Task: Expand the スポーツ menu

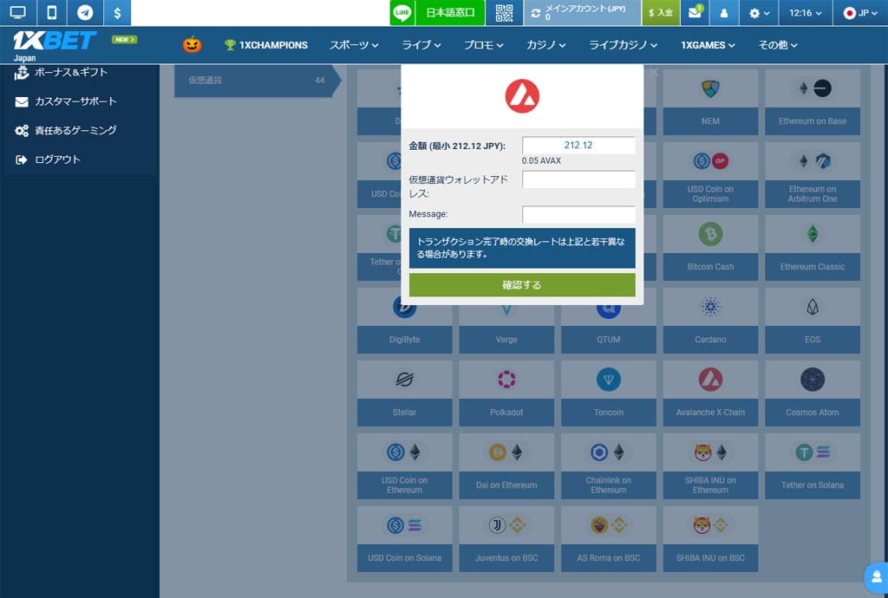Action: pyautogui.click(x=354, y=45)
